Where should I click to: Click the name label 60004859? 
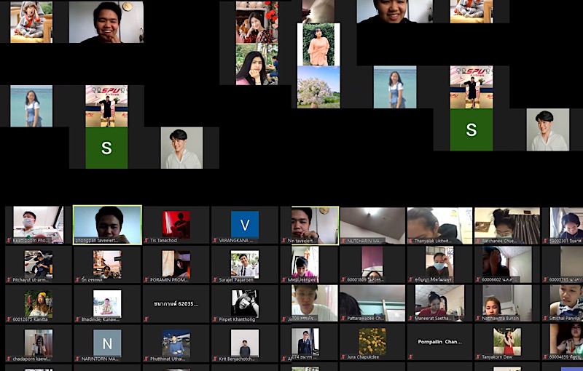coord(566,357)
